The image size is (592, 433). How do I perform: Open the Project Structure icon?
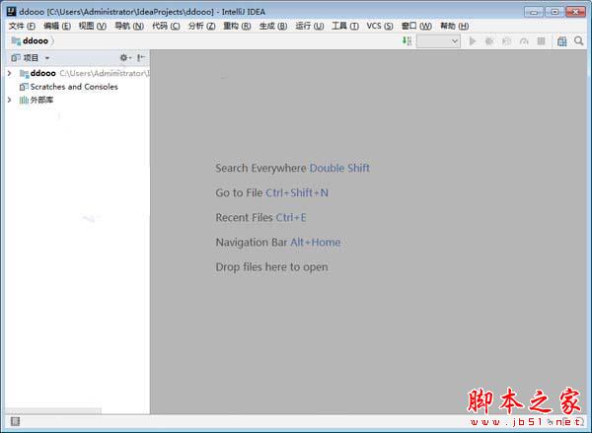click(561, 41)
